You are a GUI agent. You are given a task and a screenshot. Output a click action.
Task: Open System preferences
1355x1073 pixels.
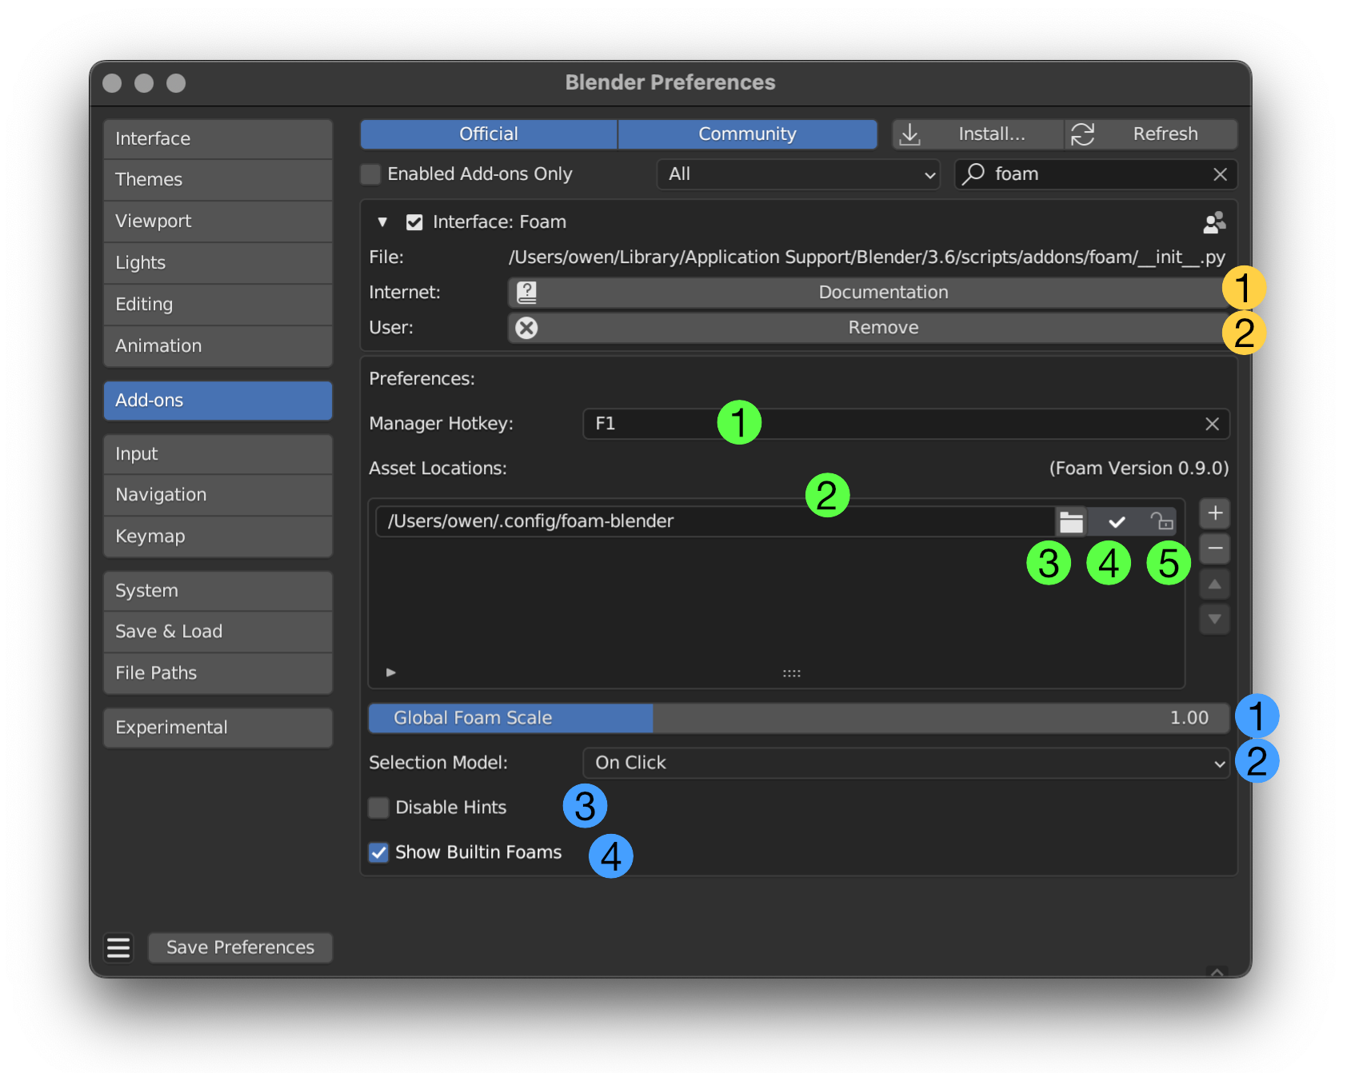(x=218, y=591)
